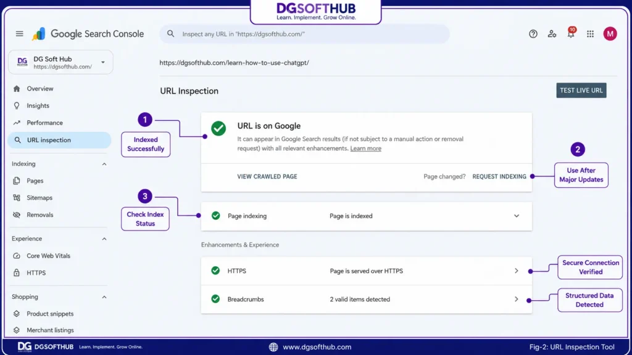Click the Page indexing green checkmark
Screen dimensions: 632x355
[x=215, y=216]
